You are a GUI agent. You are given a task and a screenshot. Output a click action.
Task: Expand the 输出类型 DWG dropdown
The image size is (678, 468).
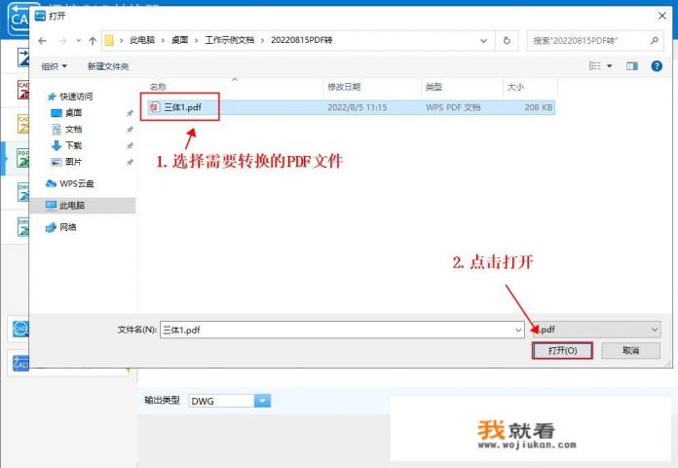point(262,401)
